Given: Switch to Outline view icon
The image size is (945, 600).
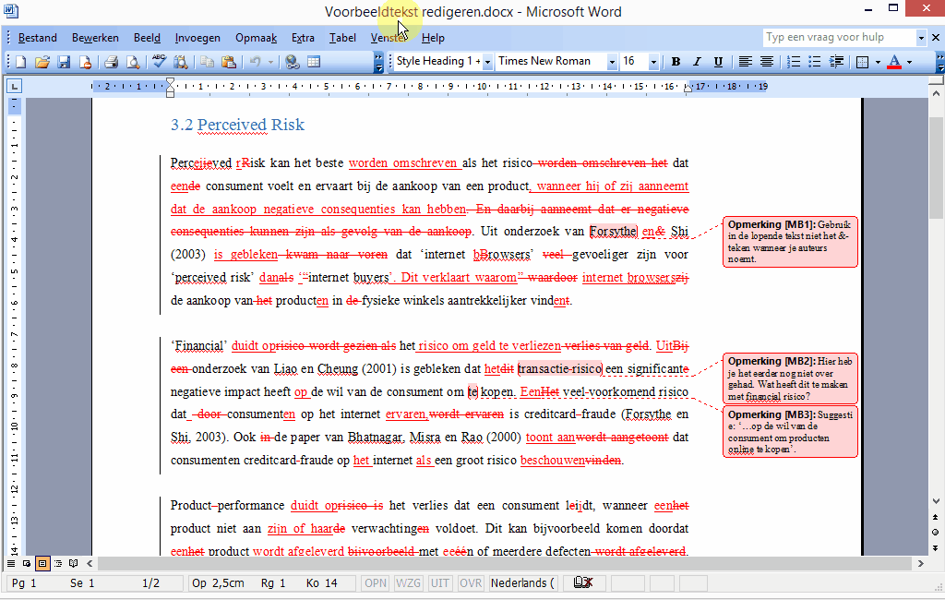Looking at the screenshot, I should [58, 563].
